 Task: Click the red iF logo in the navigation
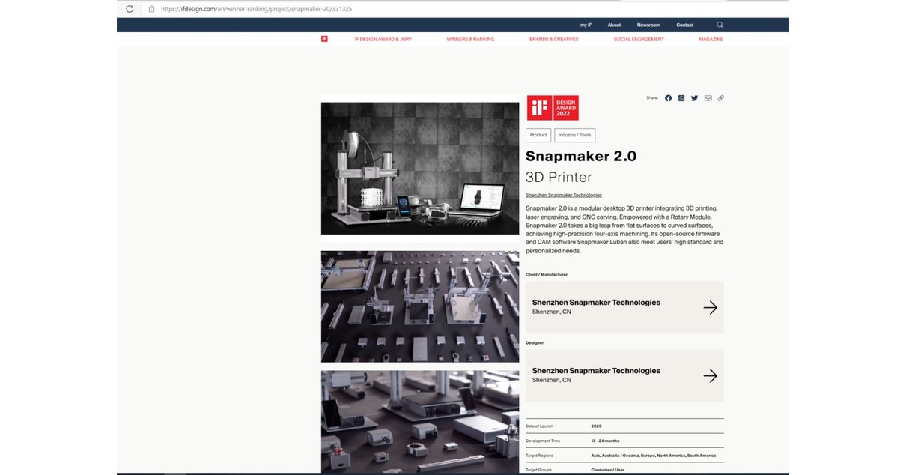pyautogui.click(x=324, y=39)
